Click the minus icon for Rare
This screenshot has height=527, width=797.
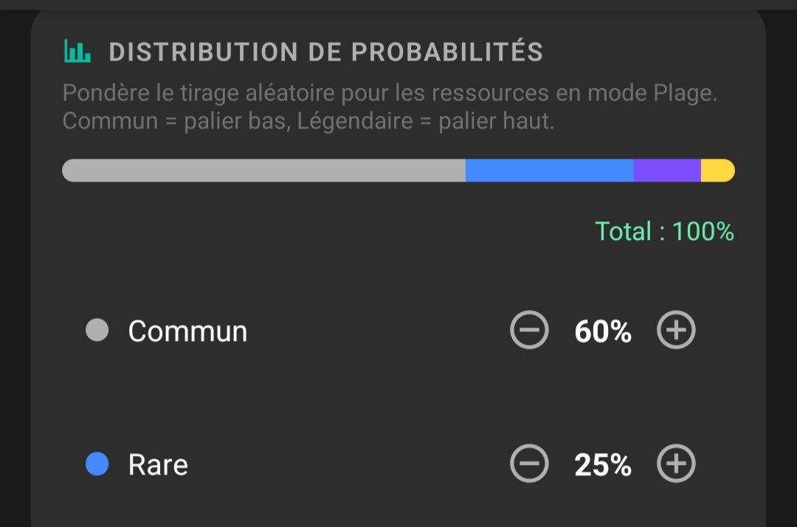click(529, 464)
